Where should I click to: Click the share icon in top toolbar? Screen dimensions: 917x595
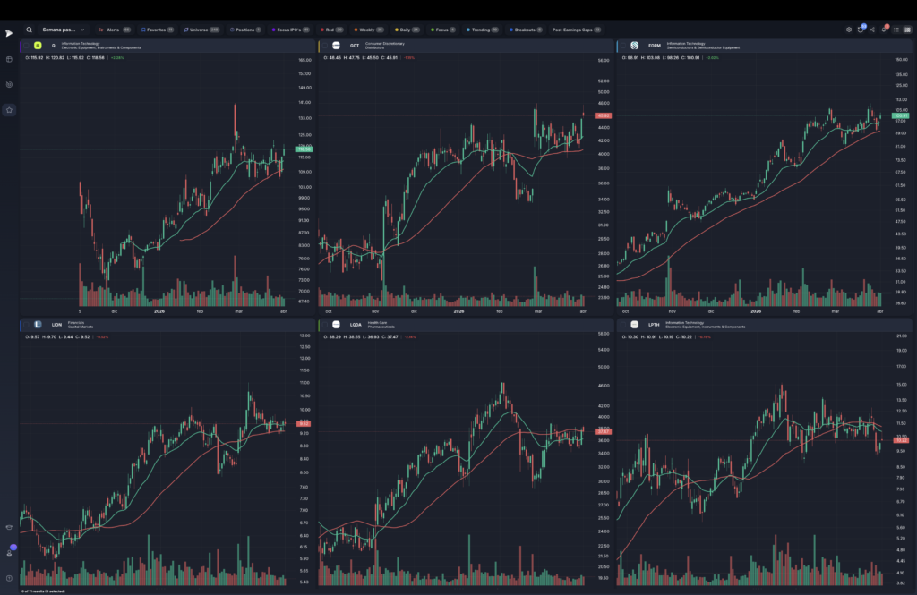[x=872, y=30]
